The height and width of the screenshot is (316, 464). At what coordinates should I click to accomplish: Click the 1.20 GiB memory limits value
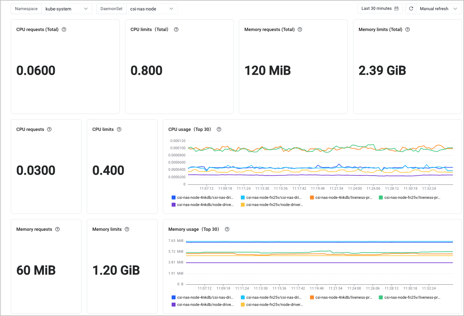(x=116, y=270)
